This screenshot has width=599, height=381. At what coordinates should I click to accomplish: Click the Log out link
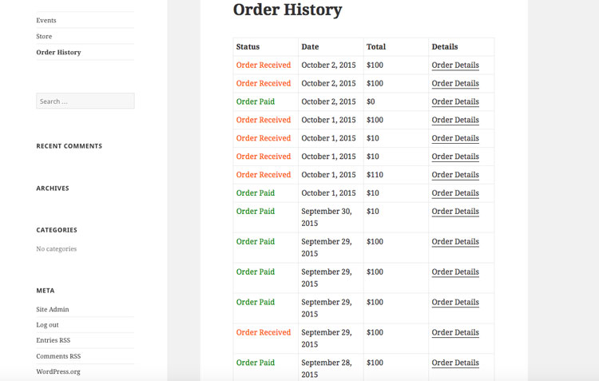(x=47, y=324)
